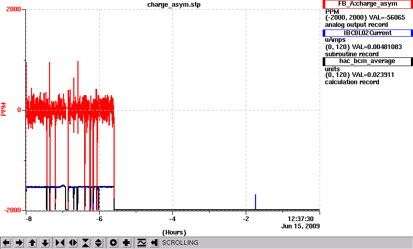
Task: Click the blue current spike near -2 hours
Action: tap(255, 202)
